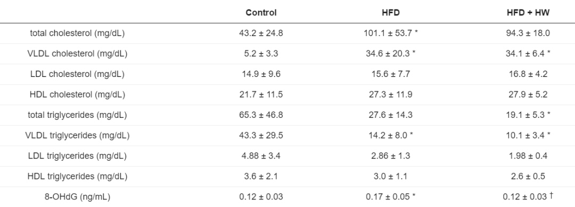Select the LDL cholesterol row label
This screenshot has height=207, width=575.
(77, 74)
